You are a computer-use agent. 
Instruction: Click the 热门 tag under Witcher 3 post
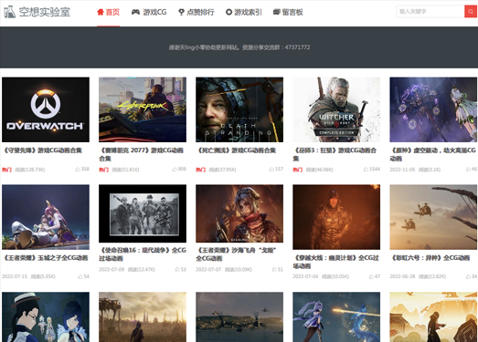[298, 170]
